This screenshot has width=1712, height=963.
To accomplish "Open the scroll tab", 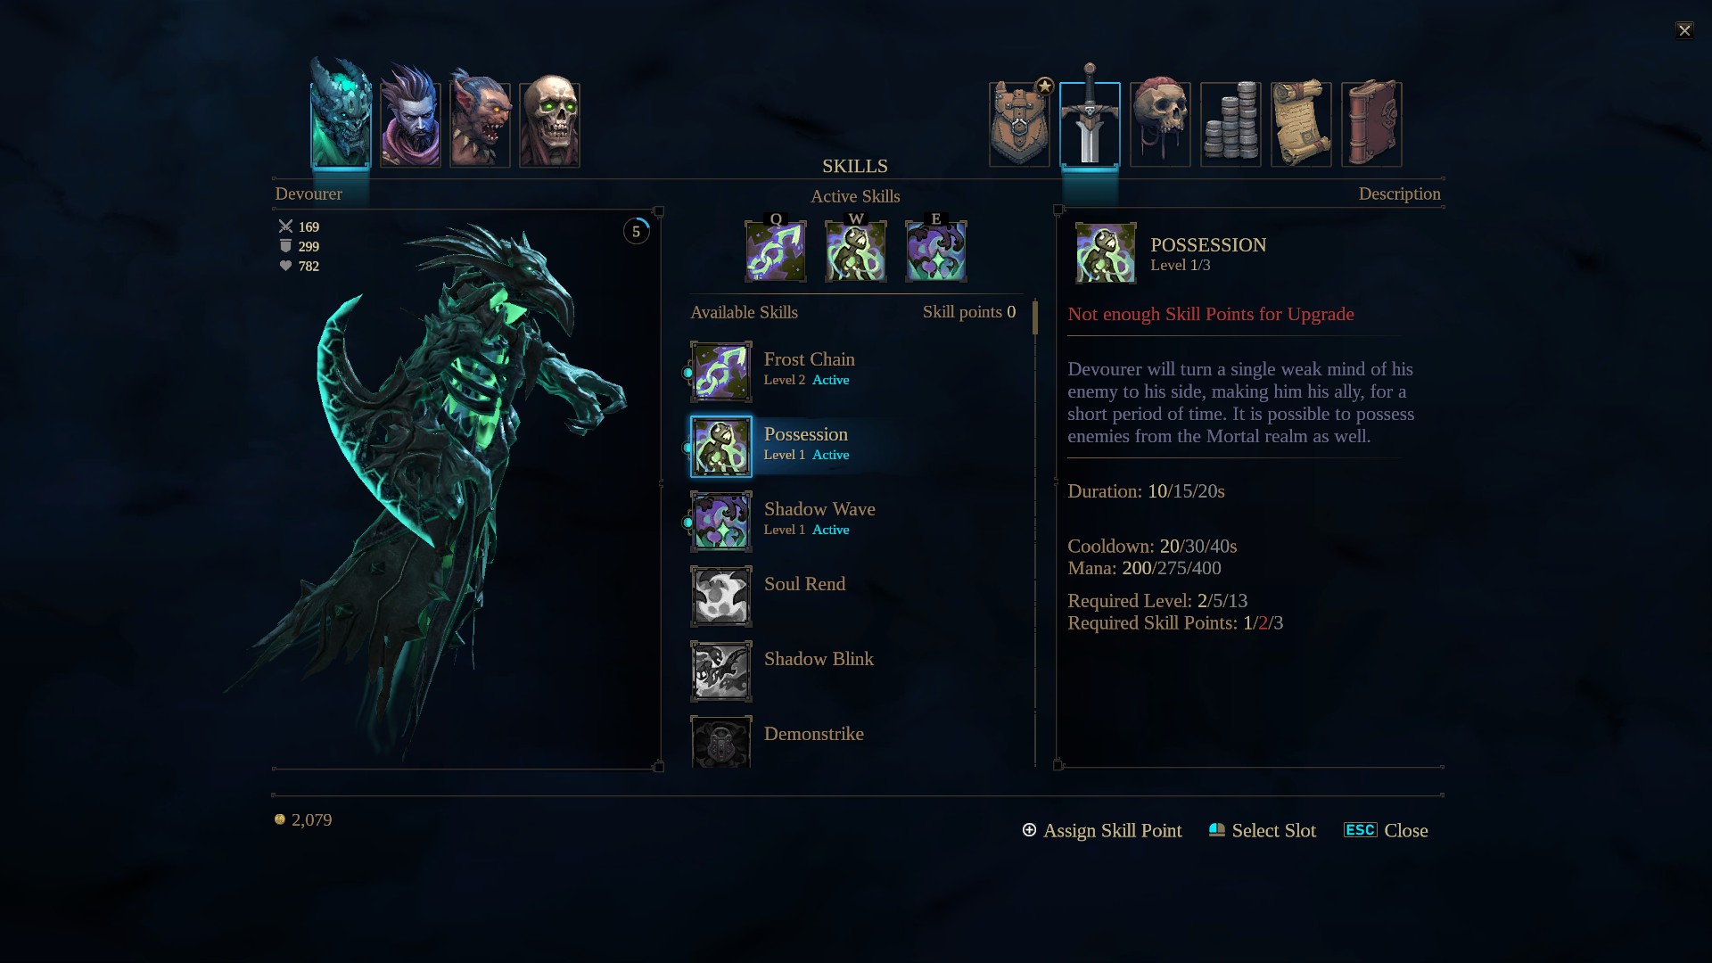I will [1301, 123].
